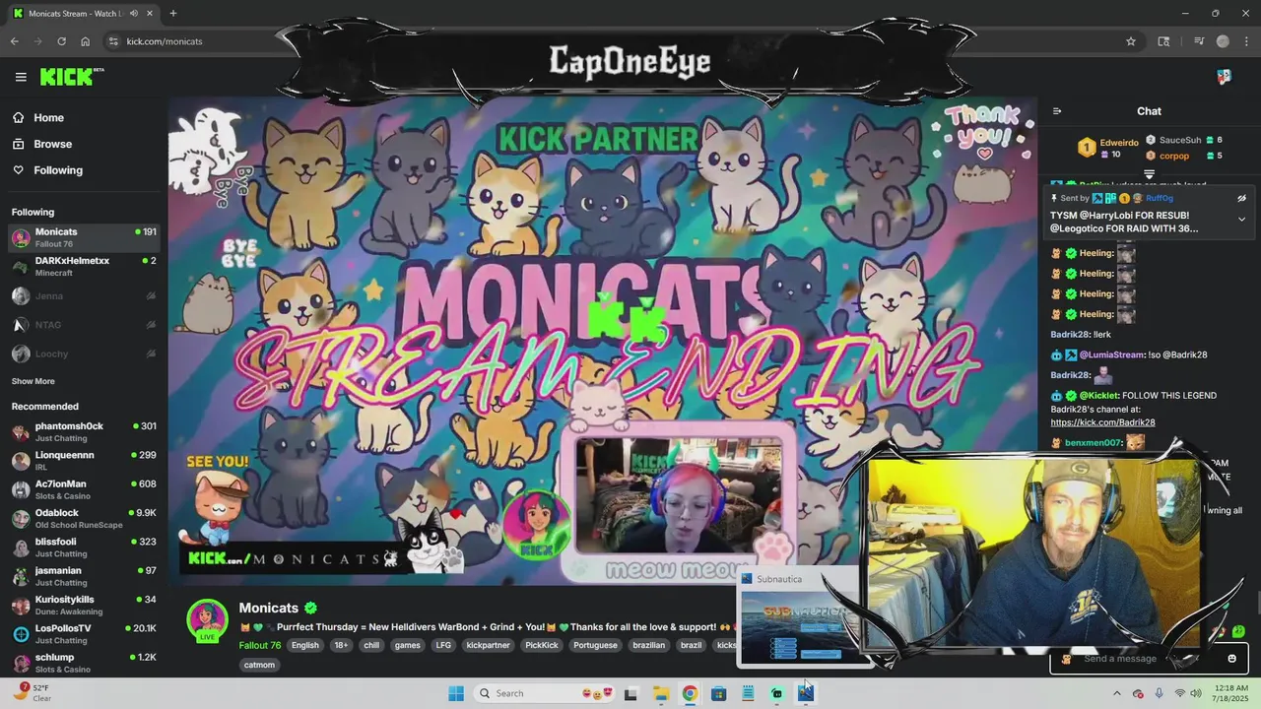This screenshot has width=1261, height=709.
Task: Expand the pinned chat message chevron
Action: [1241, 219]
